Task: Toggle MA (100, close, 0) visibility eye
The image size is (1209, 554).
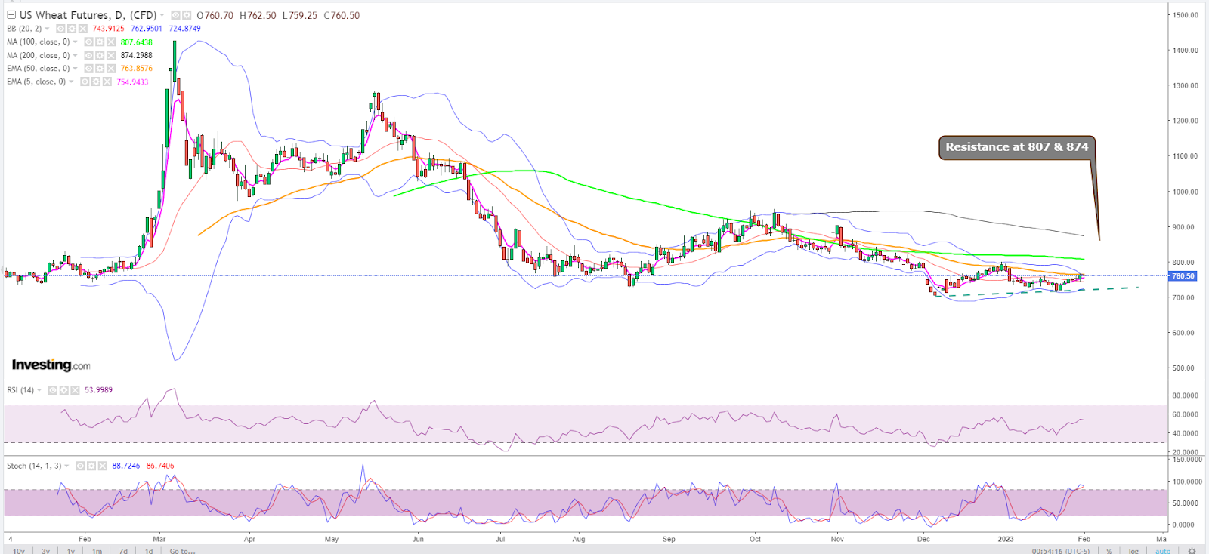Action: [88, 42]
